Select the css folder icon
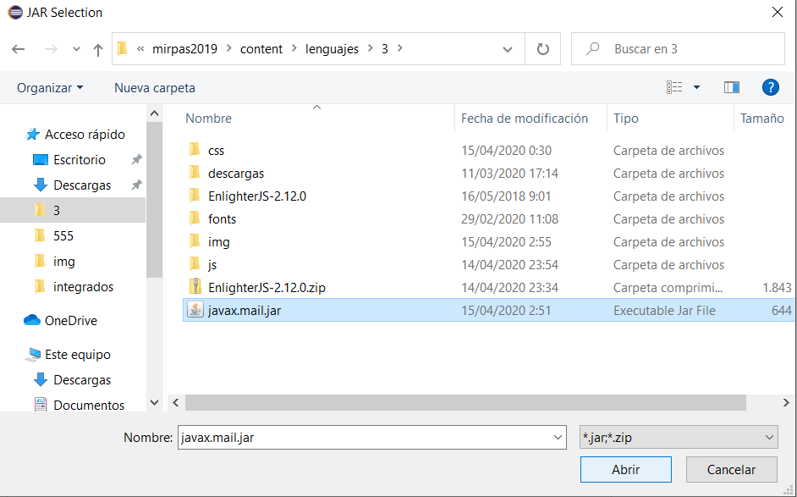This screenshot has width=797, height=497. point(195,150)
